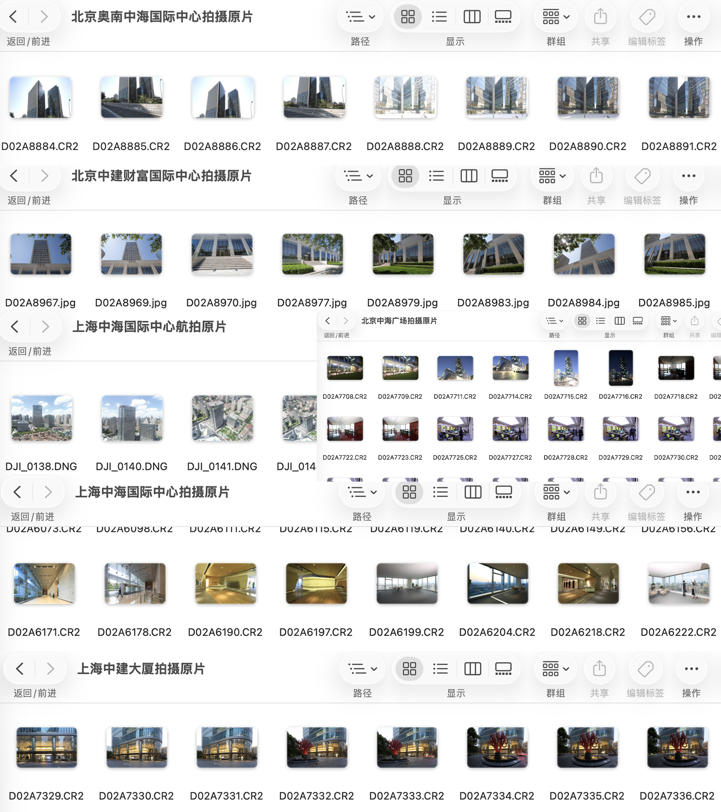Go back in 北京奥南中海国际中心拍摄原片 window

pyautogui.click(x=14, y=17)
